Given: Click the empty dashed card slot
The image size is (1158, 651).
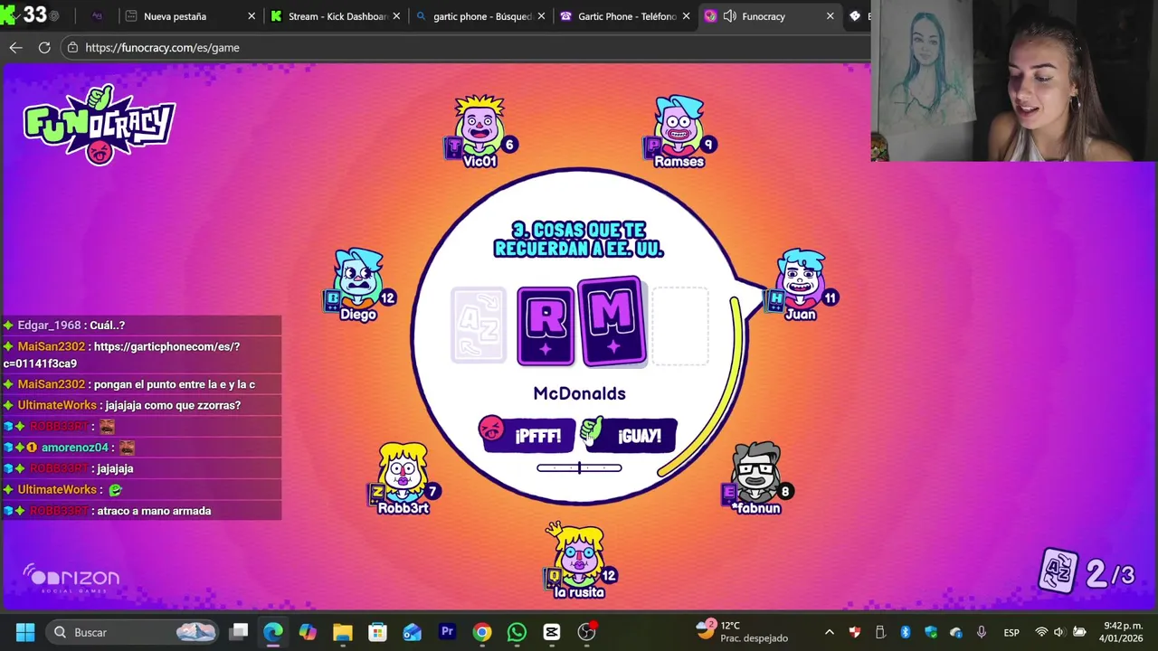Looking at the screenshot, I should click(680, 326).
